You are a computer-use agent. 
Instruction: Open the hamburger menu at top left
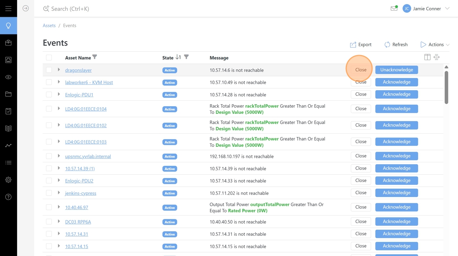pyautogui.click(x=8, y=8)
